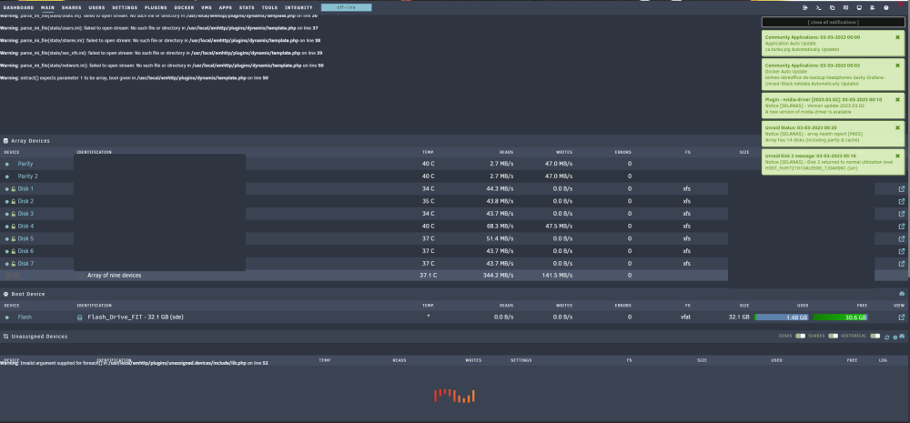Viewport: 910px width, 423px height.
Task: Click the lock icon beside Disk 1
Action: click(14, 188)
